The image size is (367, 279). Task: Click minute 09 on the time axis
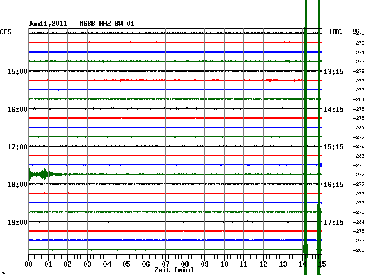tap(204, 264)
